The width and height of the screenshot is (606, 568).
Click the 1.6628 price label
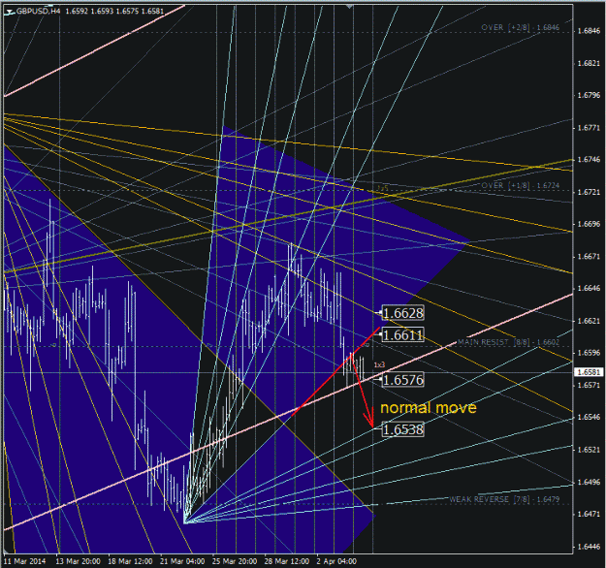pyautogui.click(x=402, y=313)
